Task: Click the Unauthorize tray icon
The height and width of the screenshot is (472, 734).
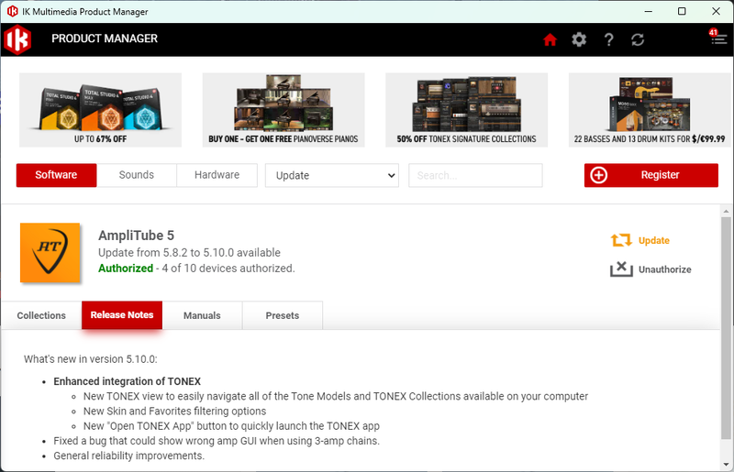Action: 621,269
